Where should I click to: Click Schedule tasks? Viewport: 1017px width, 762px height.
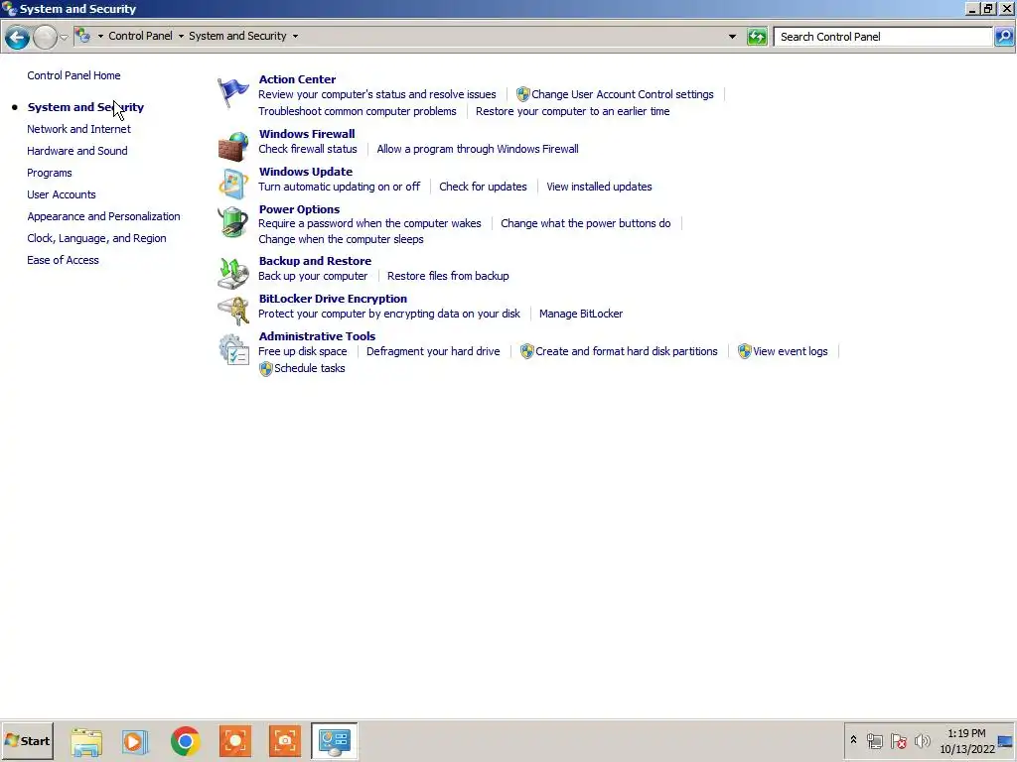tap(310, 368)
